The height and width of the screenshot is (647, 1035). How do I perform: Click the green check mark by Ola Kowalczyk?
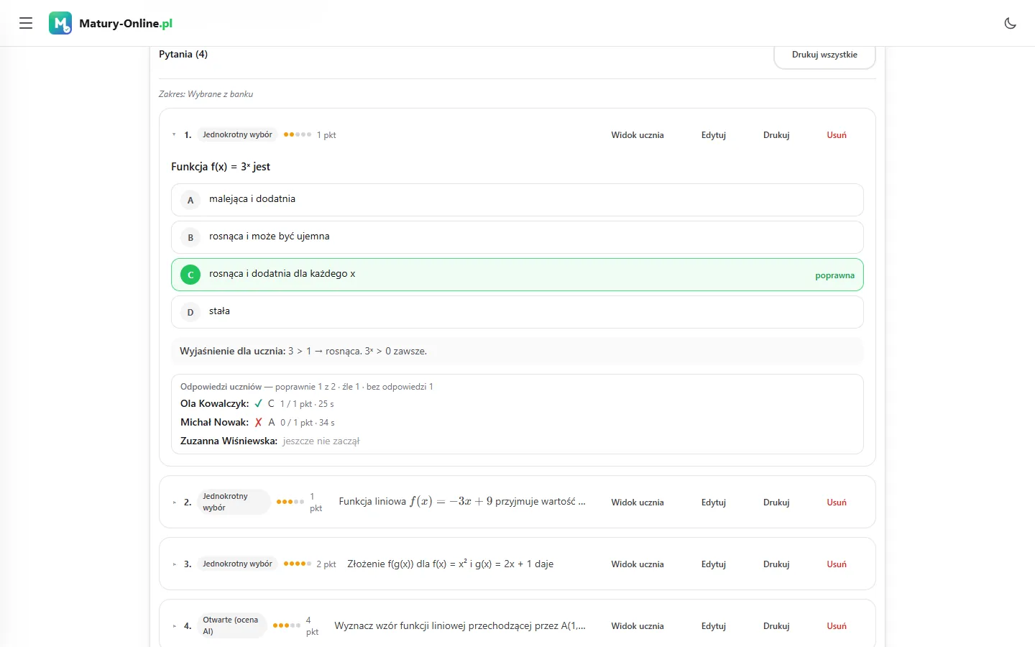click(x=259, y=403)
